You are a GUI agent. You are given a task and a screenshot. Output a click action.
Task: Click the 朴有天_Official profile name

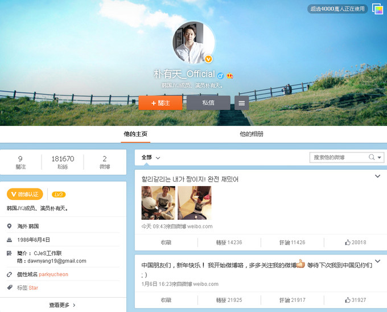click(x=184, y=74)
